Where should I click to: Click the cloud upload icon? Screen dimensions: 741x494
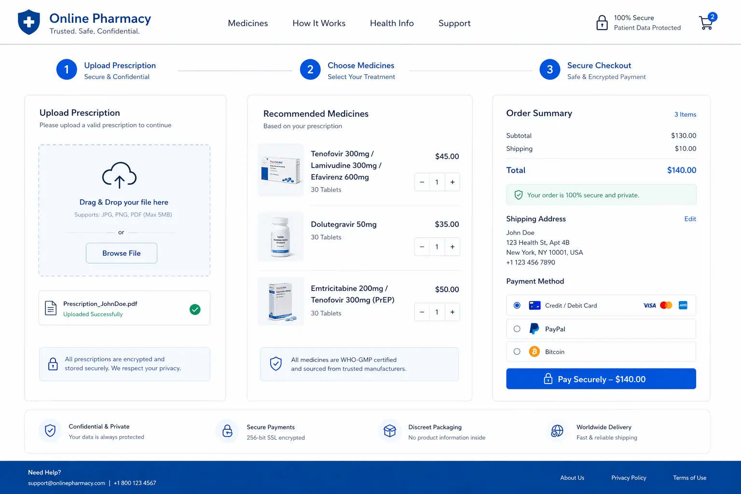(119, 175)
